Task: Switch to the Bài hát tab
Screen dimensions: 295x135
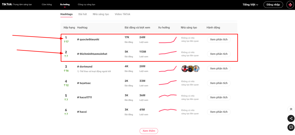Action: [x=83, y=14]
